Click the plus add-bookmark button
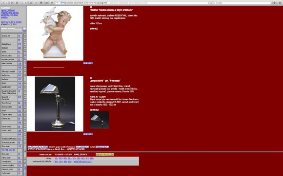 [57, 3]
